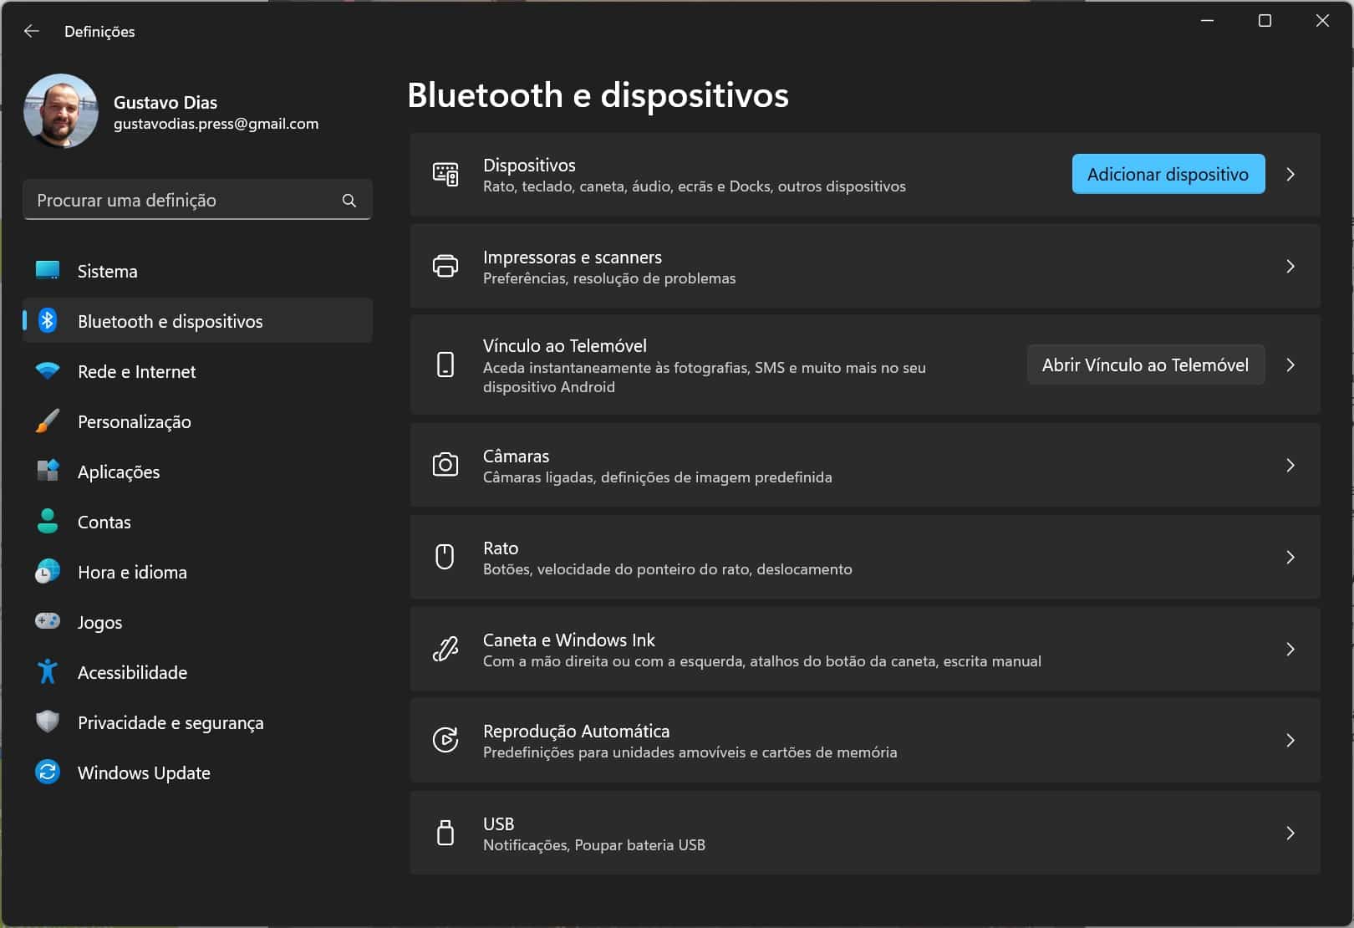This screenshot has width=1354, height=928.
Task: Click the Windows Update sync icon
Action: point(48,772)
